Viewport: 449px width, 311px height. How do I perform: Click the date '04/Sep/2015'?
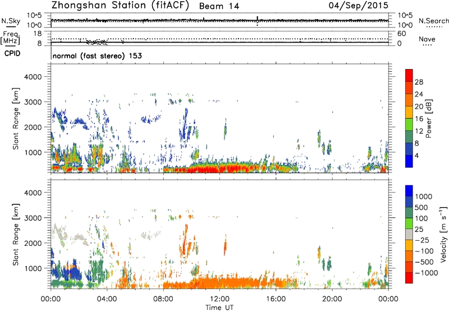tap(359, 5)
